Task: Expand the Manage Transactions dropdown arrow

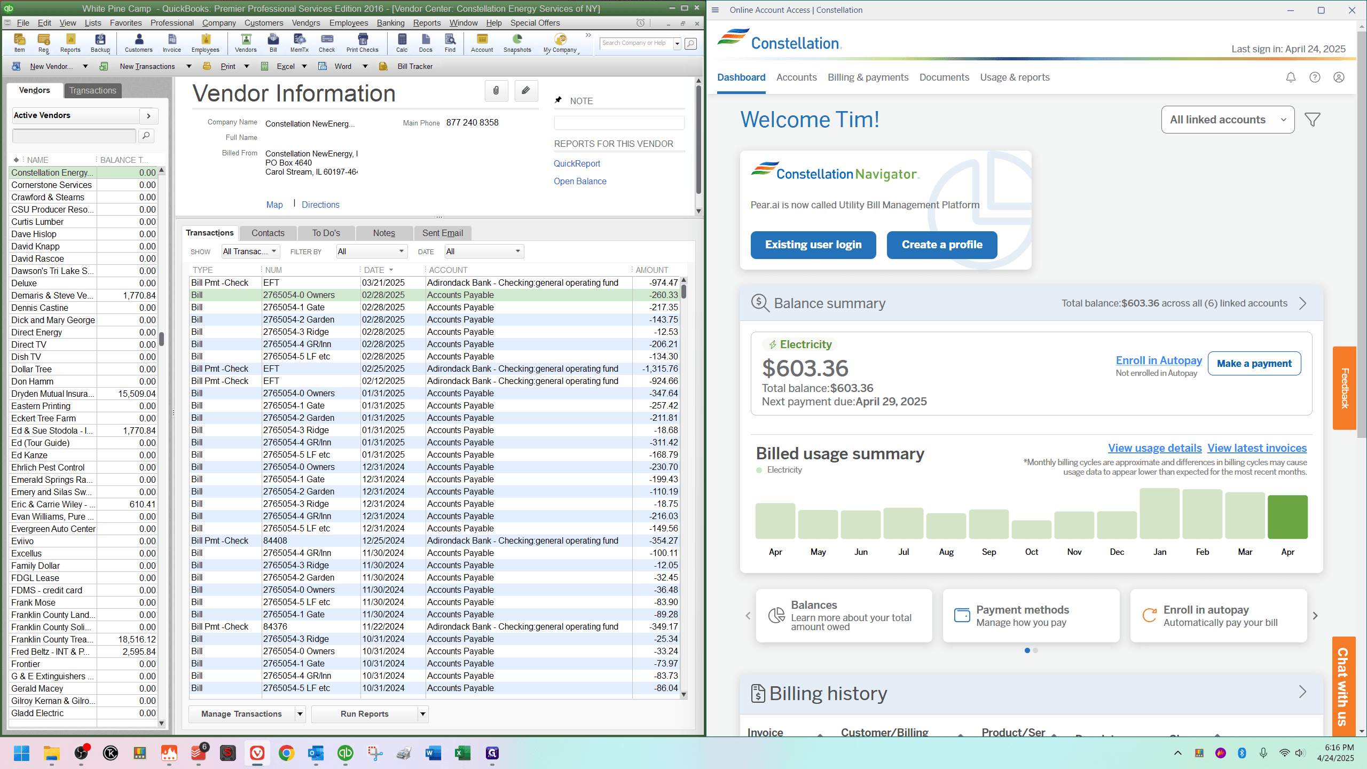Action: 300,714
